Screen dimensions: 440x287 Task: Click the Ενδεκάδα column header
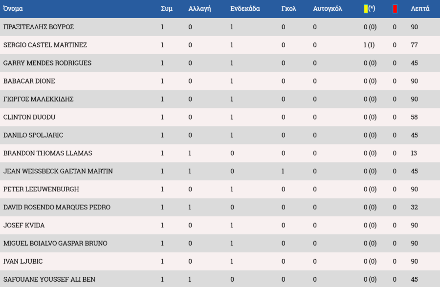point(245,9)
